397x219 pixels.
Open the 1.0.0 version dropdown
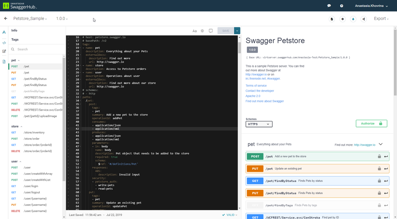[62, 19]
